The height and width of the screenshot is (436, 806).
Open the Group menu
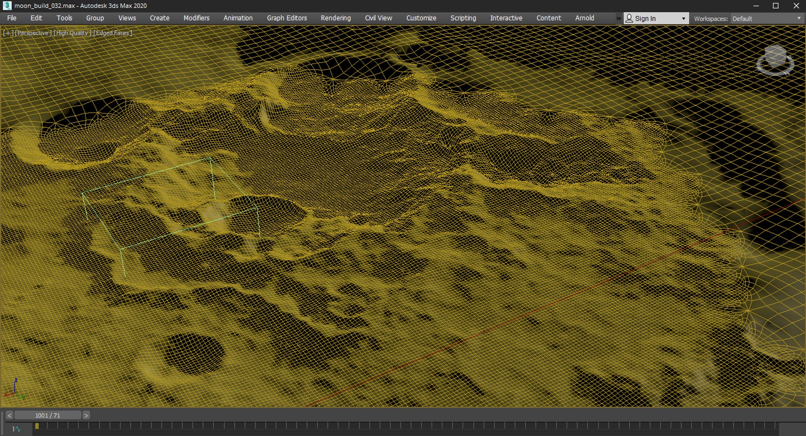pyautogui.click(x=95, y=18)
